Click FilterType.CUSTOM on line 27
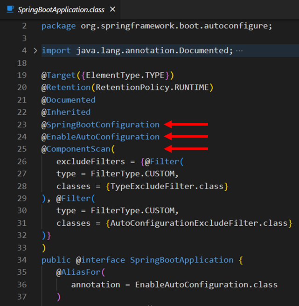The image size is (299, 306). pos(132,174)
